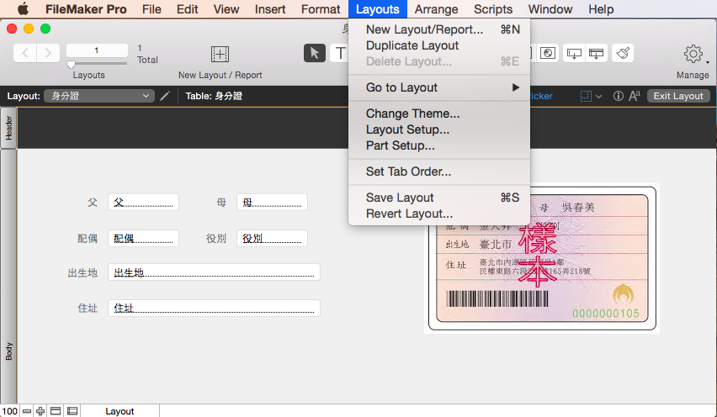Choose Set Tab Order...

click(439, 172)
